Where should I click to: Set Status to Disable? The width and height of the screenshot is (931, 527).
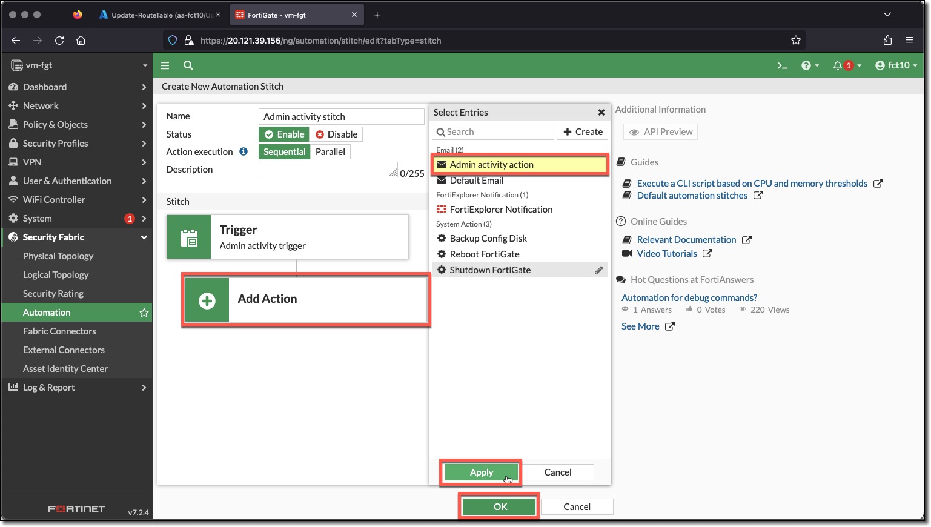[x=336, y=134]
